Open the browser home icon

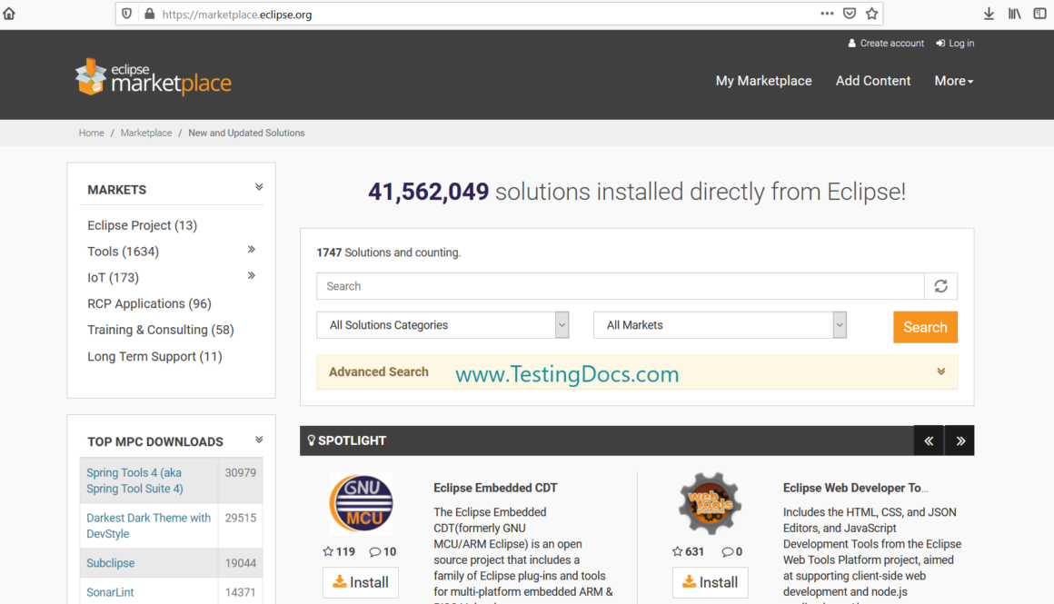point(10,14)
